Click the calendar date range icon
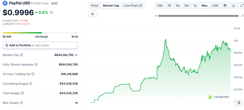 pos(225,5)
